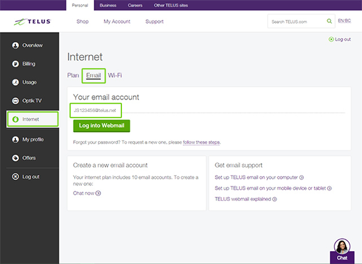The image size is (362, 264).
Task: Click the My profile icon
Action: pyautogui.click(x=15, y=140)
